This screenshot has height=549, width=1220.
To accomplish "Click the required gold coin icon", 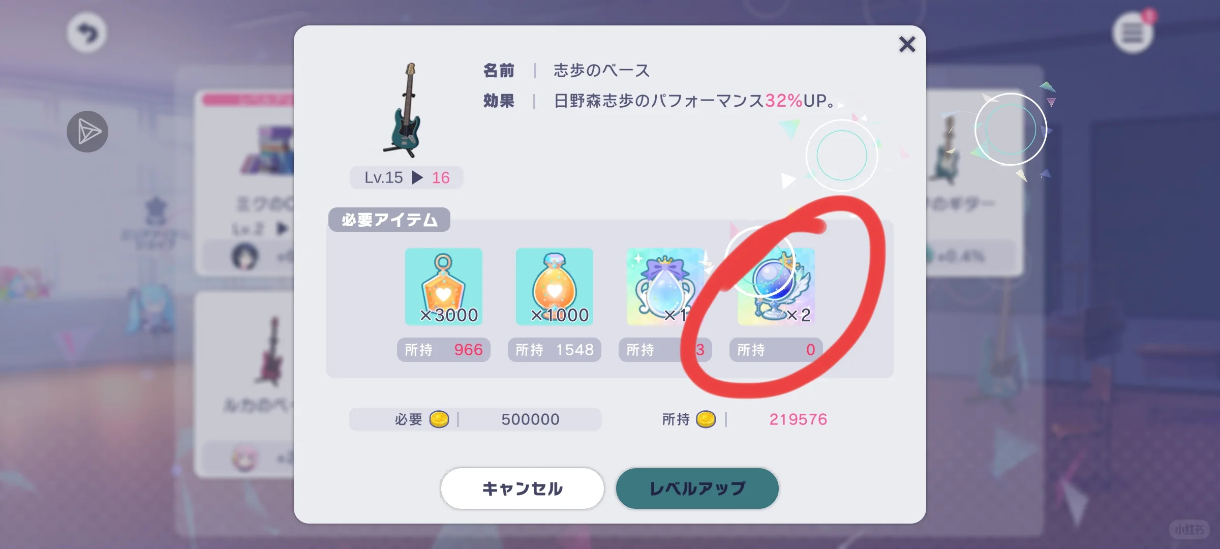I will (439, 419).
